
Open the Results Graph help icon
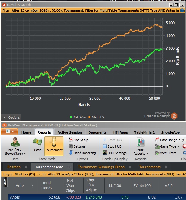coord(182,10)
